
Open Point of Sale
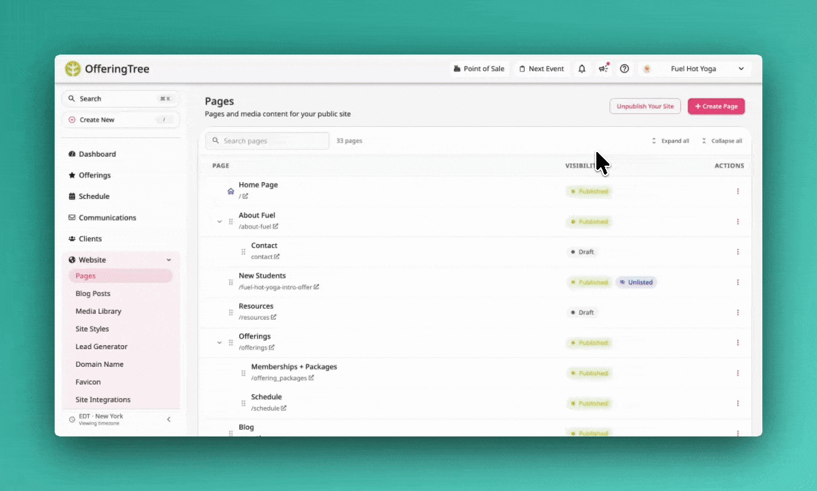point(479,69)
